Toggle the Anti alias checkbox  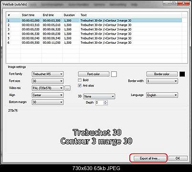(80, 86)
